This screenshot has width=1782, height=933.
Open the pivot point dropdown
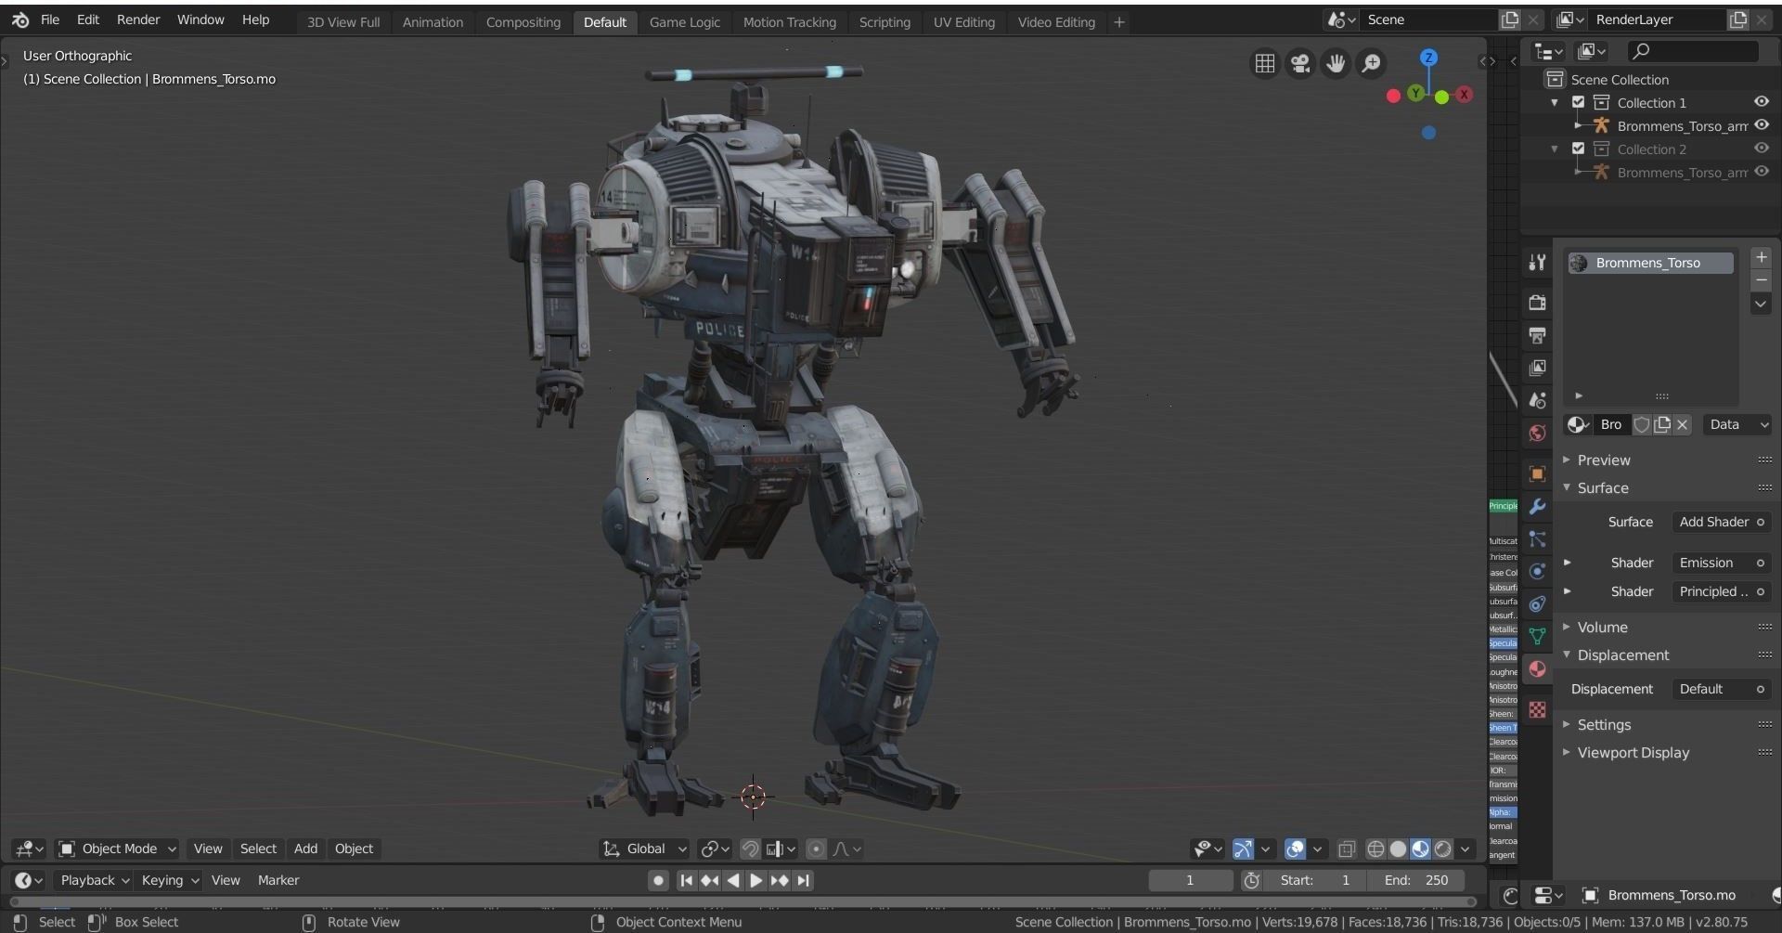point(715,849)
